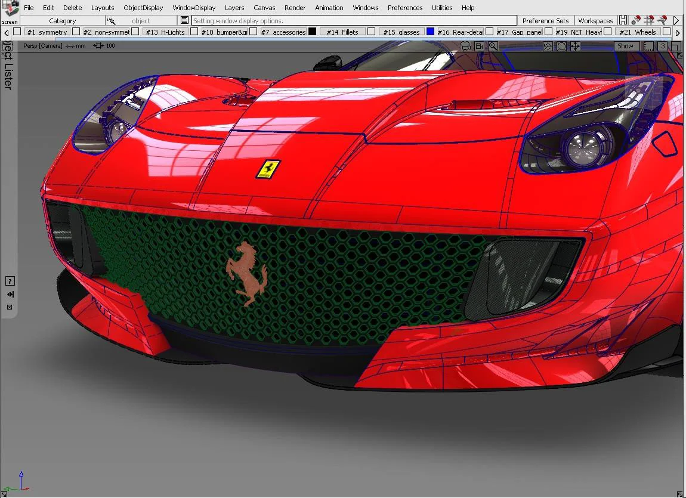Click the mm units label

[x=81, y=45]
